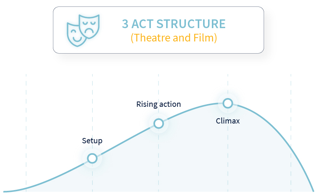Click the (Theatre and Film) subtitle
Image resolution: width=317 pixels, height=195 pixels.
(174, 38)
